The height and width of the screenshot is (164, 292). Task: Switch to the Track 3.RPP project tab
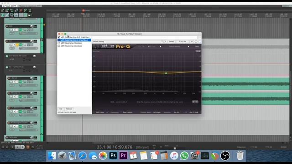[x=10, y=6]
